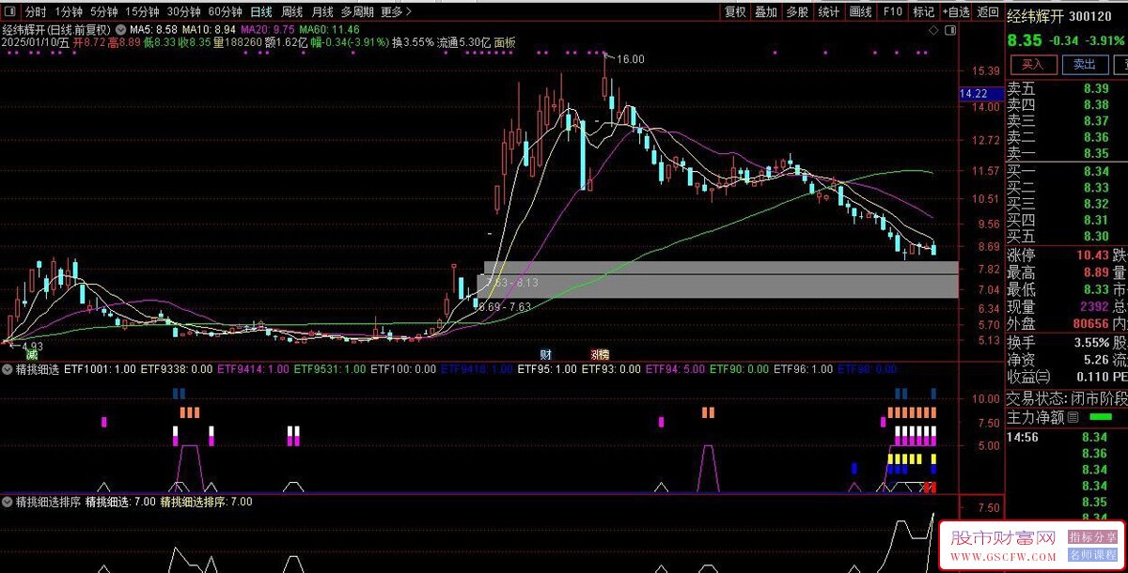
Task: Click the 涨停 marker on the timeline
Action: pyautogui.click(x=600, y=354)
